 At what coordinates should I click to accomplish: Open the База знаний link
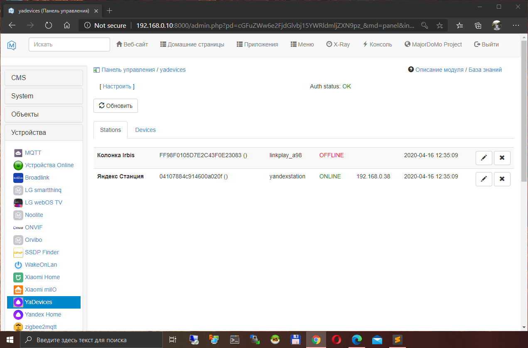click(x=485, y=70)
